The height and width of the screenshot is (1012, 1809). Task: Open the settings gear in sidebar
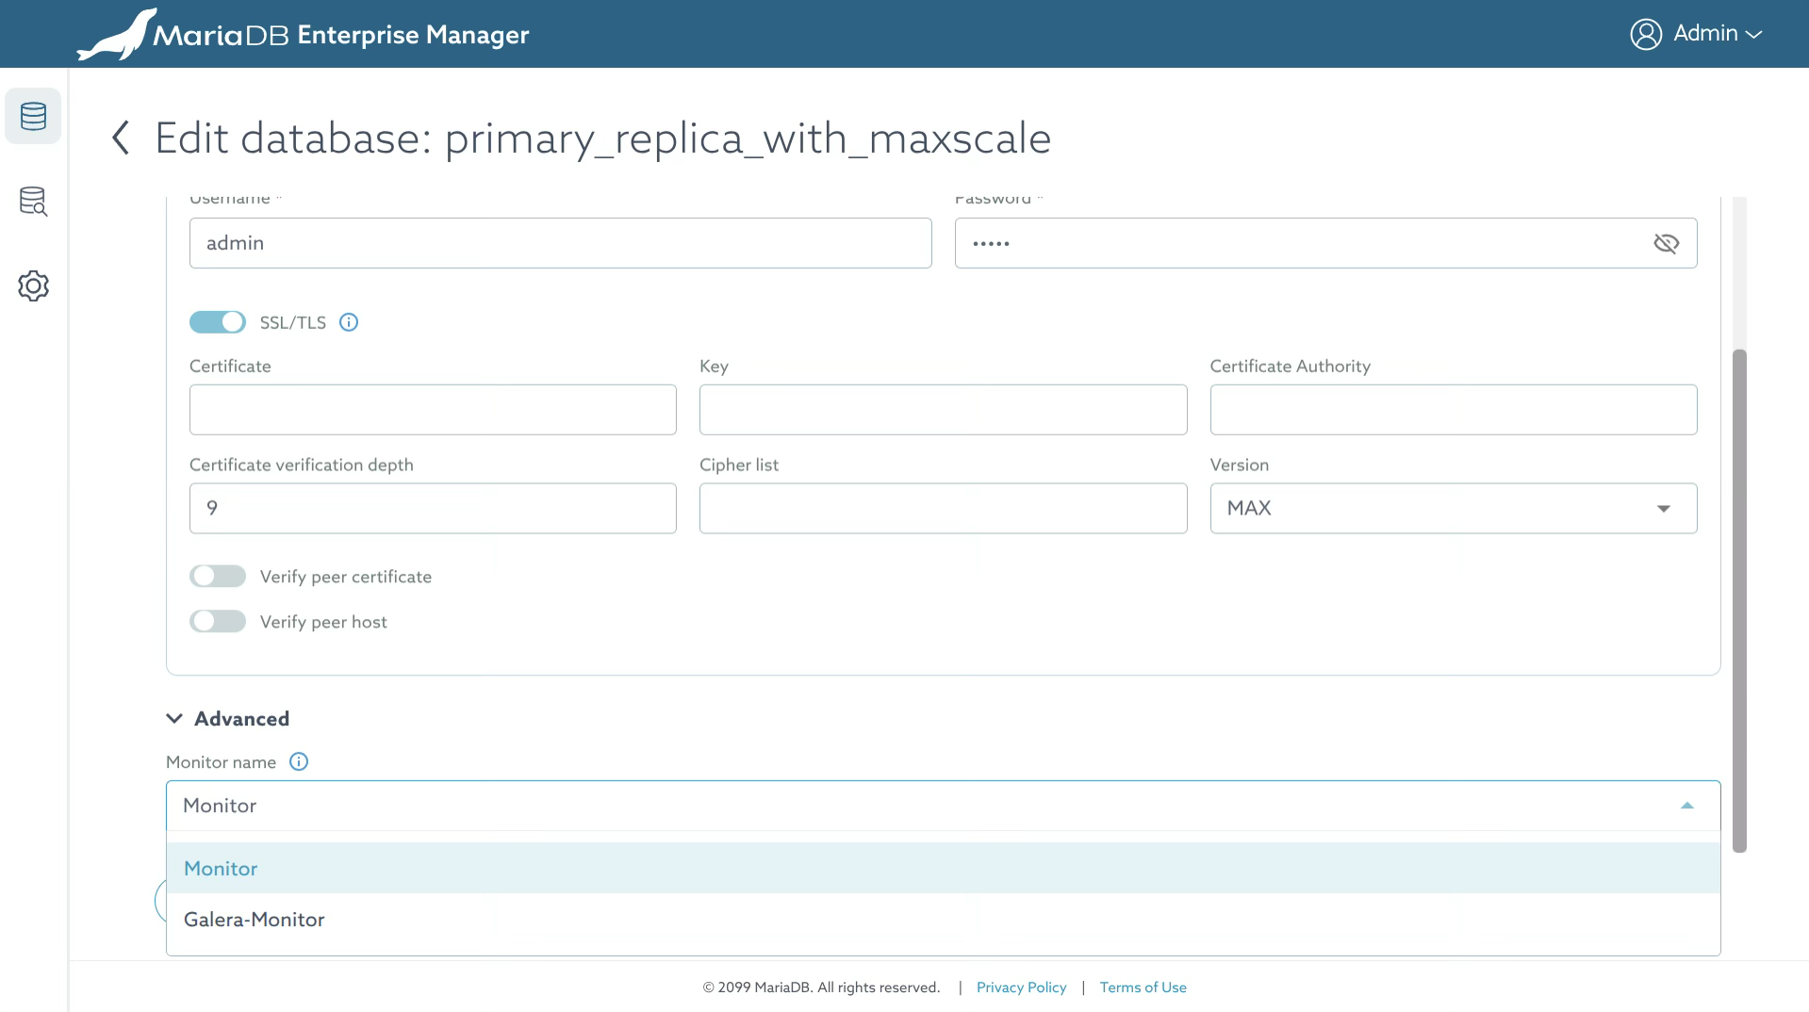tap(33, 286)
